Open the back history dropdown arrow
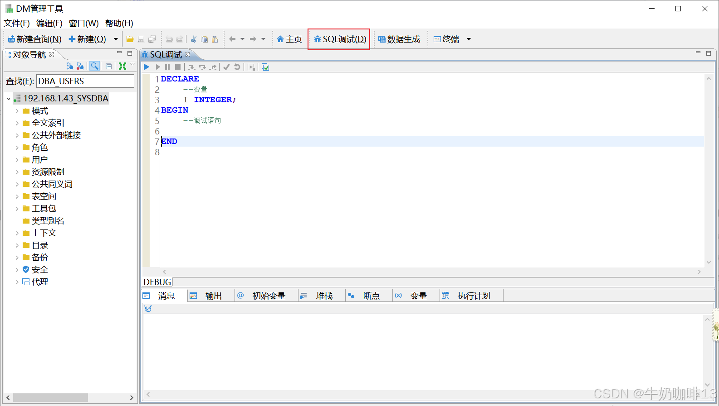 tap(242, 39)
